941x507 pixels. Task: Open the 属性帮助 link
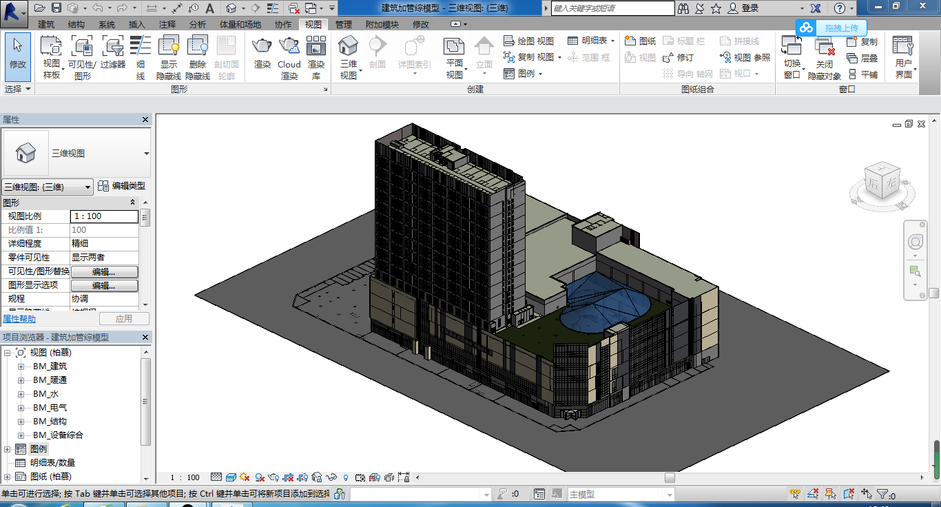pyautogui.click(x=19, y=319)
